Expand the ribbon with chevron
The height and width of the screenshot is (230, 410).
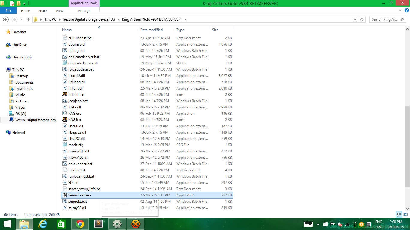click(401, 11)
